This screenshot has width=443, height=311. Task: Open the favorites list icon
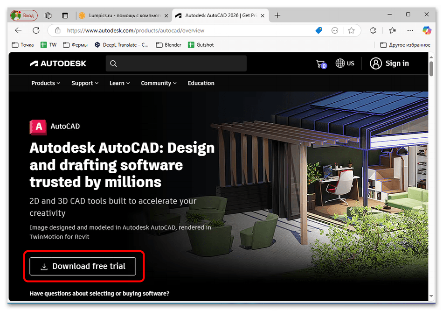click(x=393, y=30)
